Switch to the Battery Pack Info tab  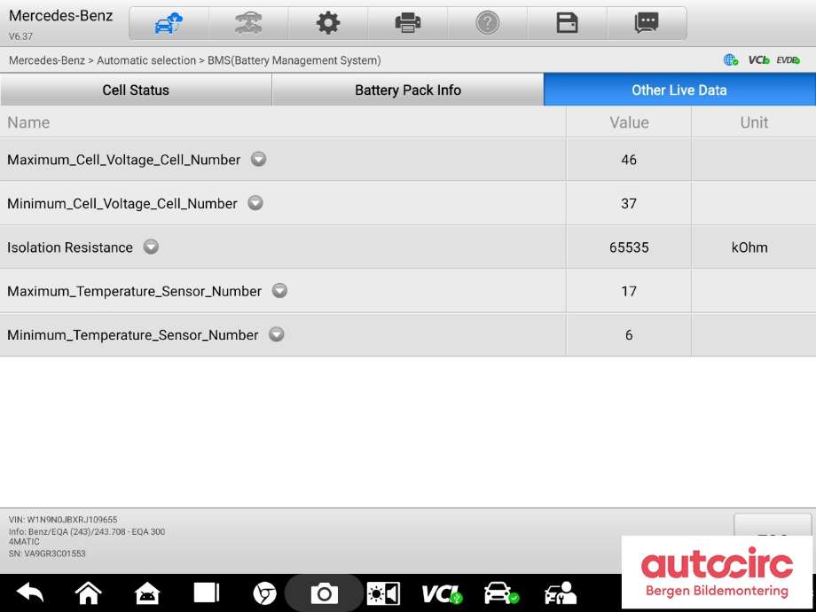(x=408, y=90)
